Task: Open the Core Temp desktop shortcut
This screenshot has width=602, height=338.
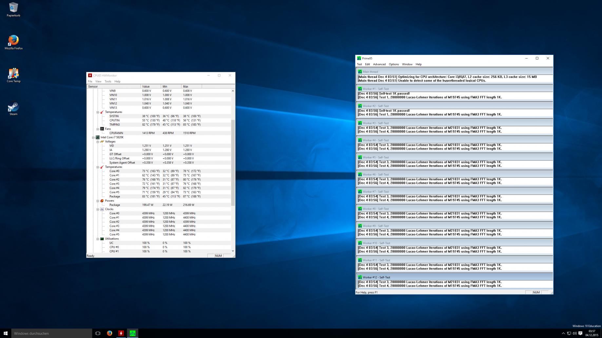Action: coord(13,75)
